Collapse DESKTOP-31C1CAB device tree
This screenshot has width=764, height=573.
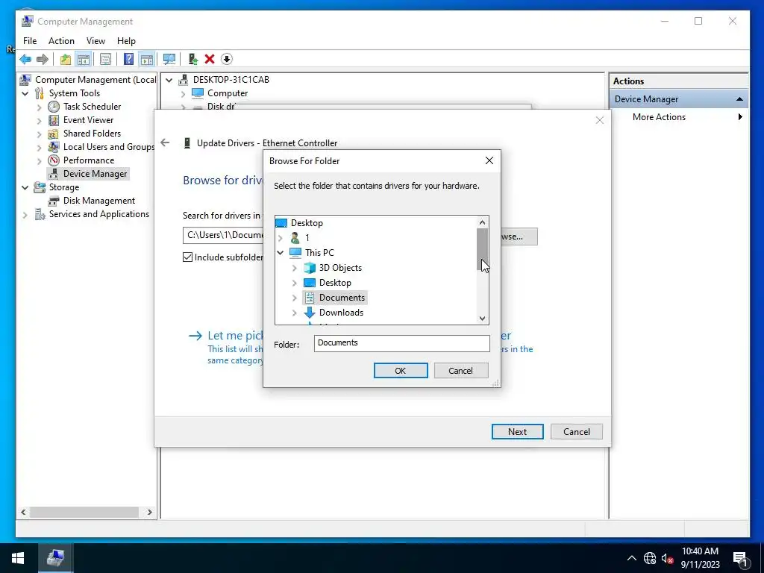tap(169, 80)
